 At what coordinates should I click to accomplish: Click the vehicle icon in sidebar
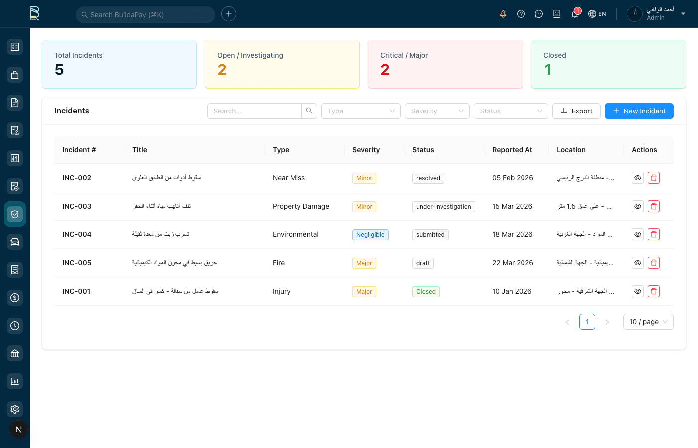15,242
